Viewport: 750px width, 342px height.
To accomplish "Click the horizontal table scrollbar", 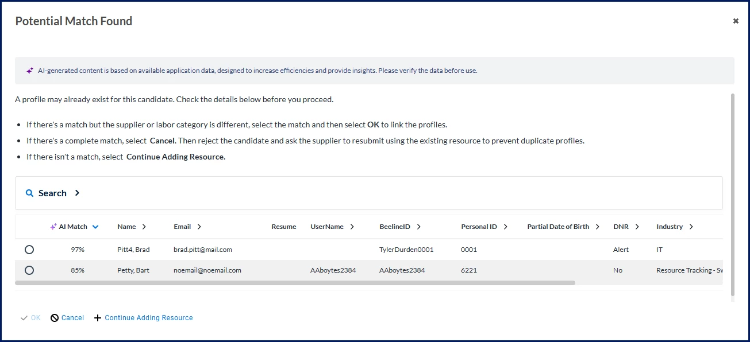I will point(295,283).
